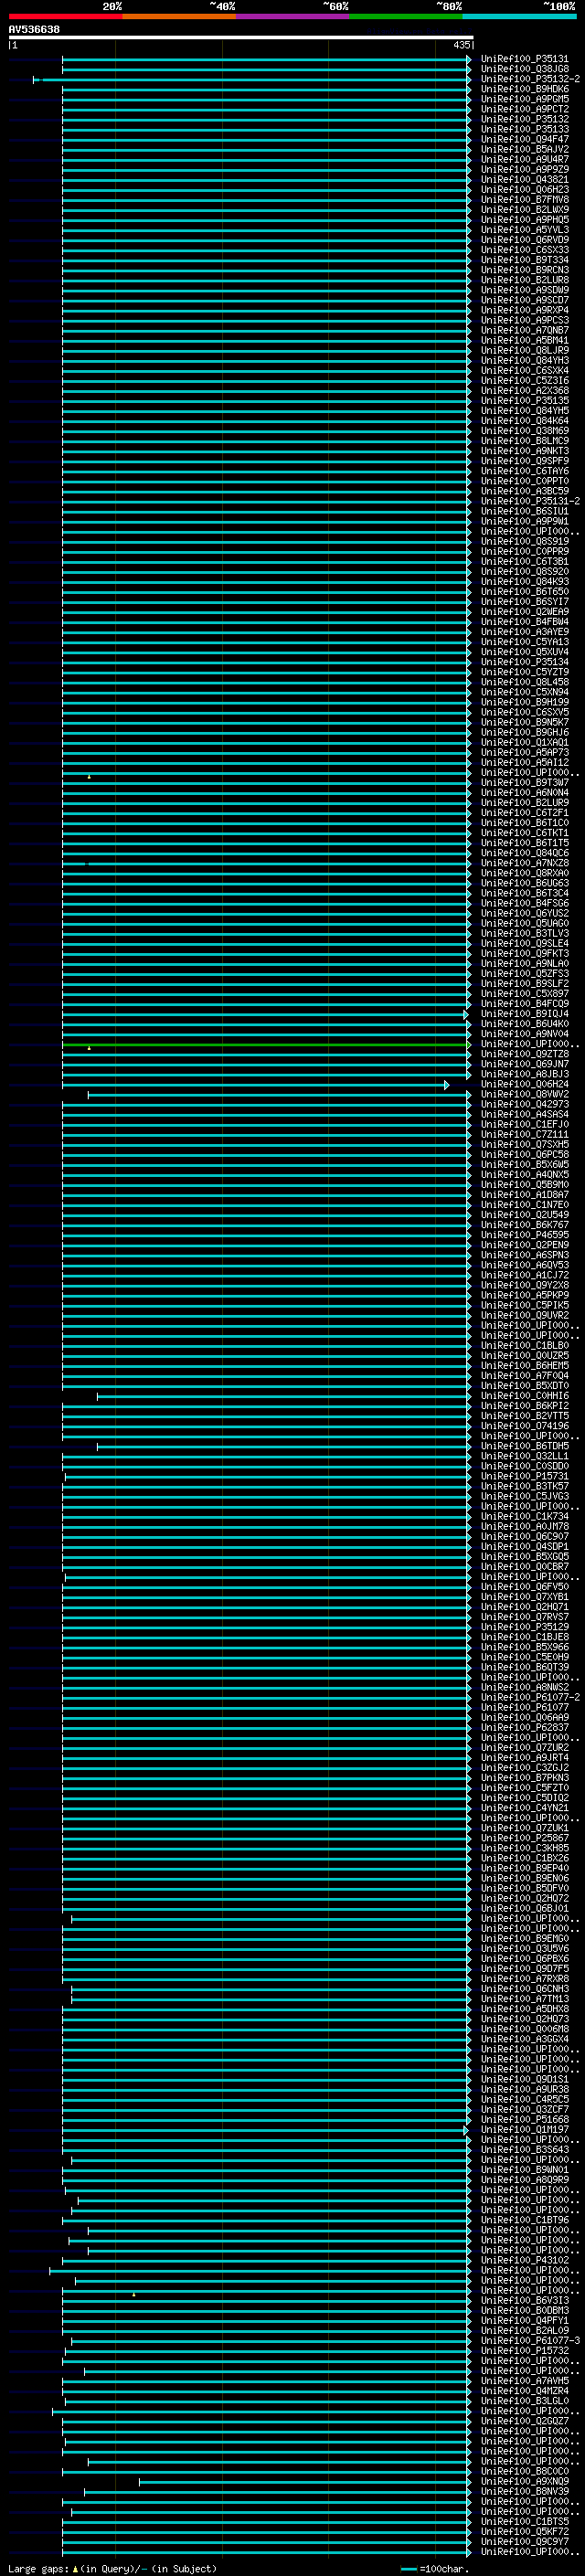Pick the purple ~60% identity legend segment
The image size is (585, 2576).
[293, 16]
